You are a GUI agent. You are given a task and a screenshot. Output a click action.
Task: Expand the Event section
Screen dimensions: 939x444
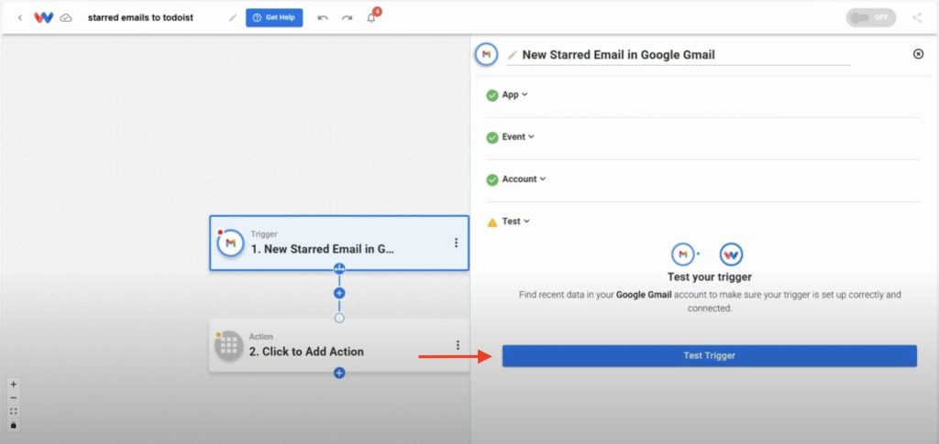518,136
